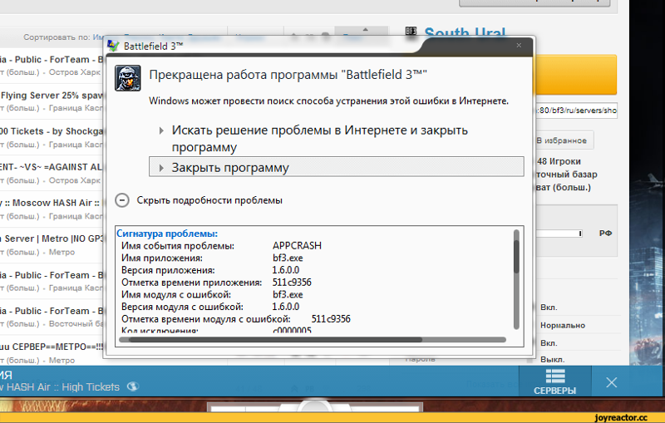Click "Выкл." setting value
This screenshot has height=423, width=665.
[x=552, y=359]
